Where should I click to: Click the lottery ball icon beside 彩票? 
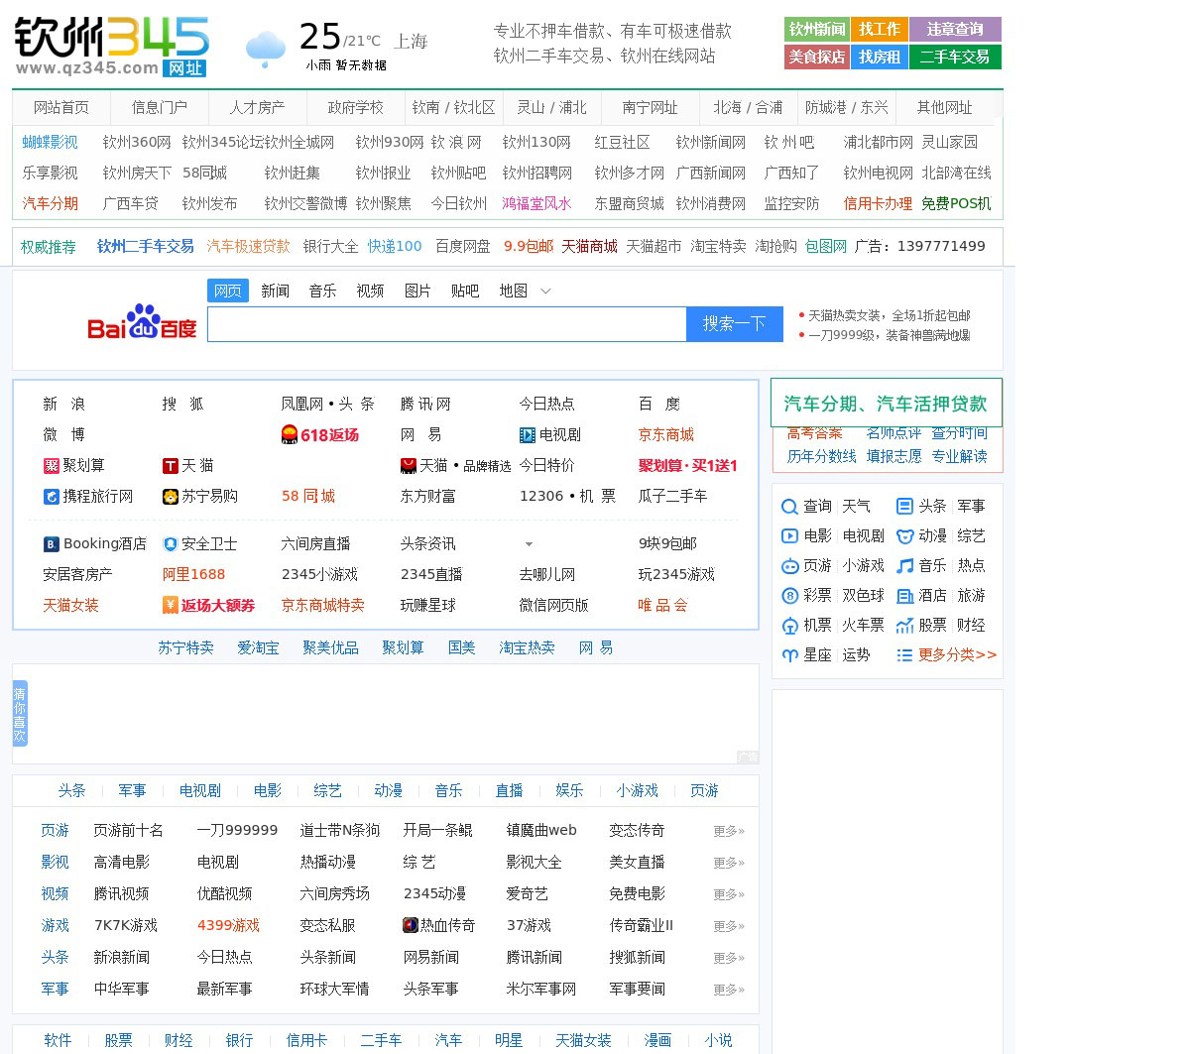tap(789, 596)
